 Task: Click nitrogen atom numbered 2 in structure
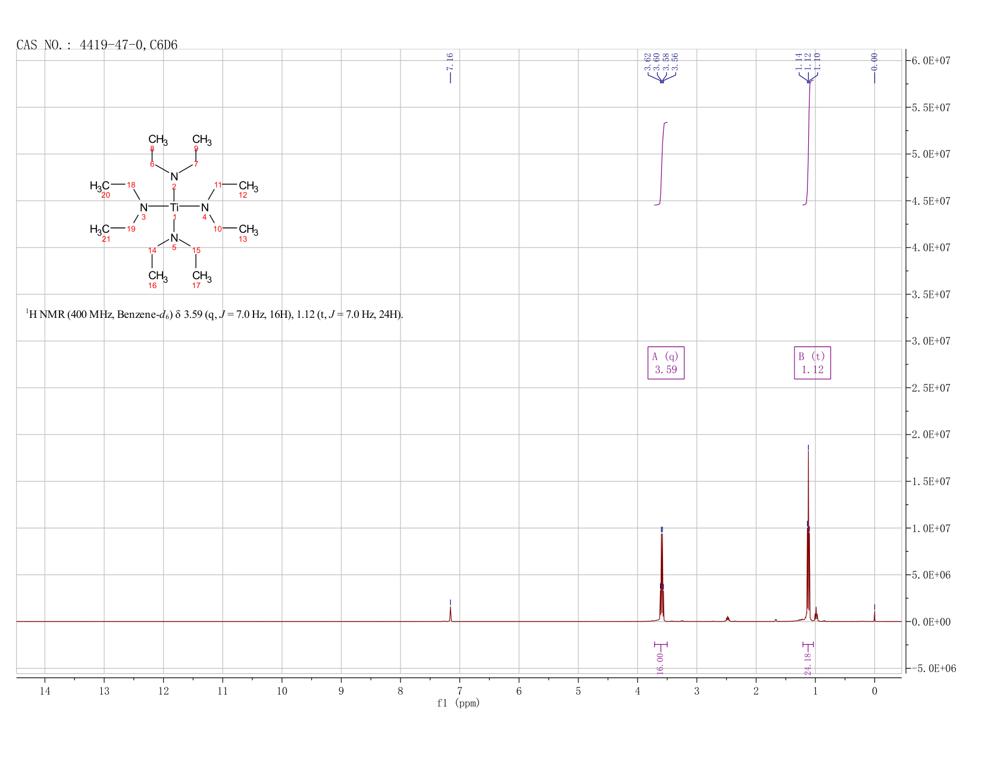pyautogui.click(x=174, y=177)
